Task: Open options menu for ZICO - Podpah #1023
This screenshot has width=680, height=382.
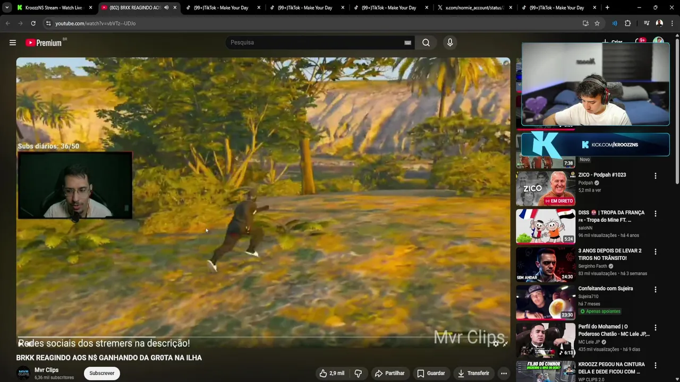Action: pos(655,176)
